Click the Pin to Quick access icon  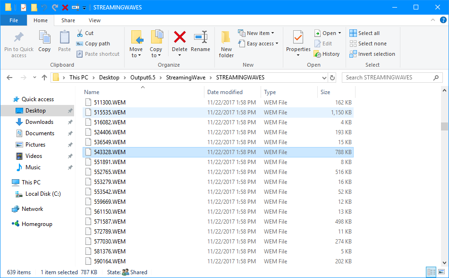click(19, 37)
